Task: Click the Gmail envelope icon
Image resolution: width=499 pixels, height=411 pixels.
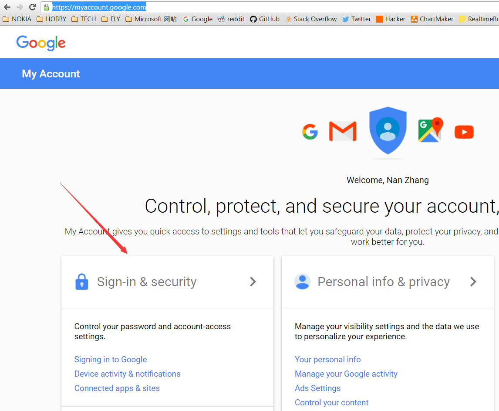Action: 343,131
